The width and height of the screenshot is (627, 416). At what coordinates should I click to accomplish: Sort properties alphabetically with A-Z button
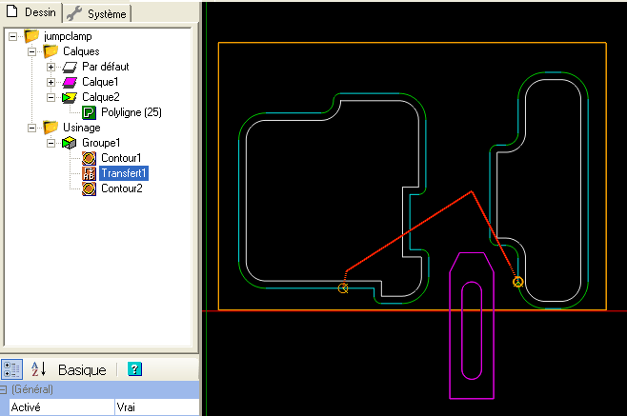coord(39,369)
